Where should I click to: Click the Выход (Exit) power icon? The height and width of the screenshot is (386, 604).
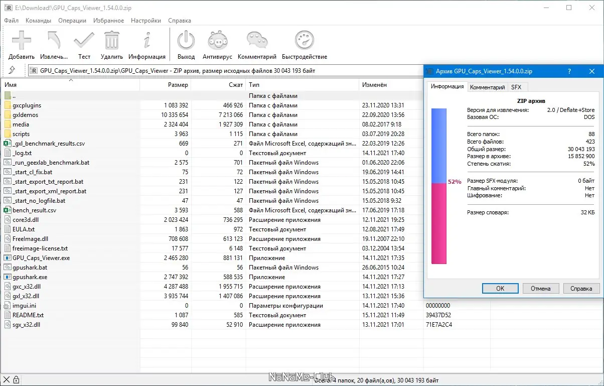pos(186,40)
